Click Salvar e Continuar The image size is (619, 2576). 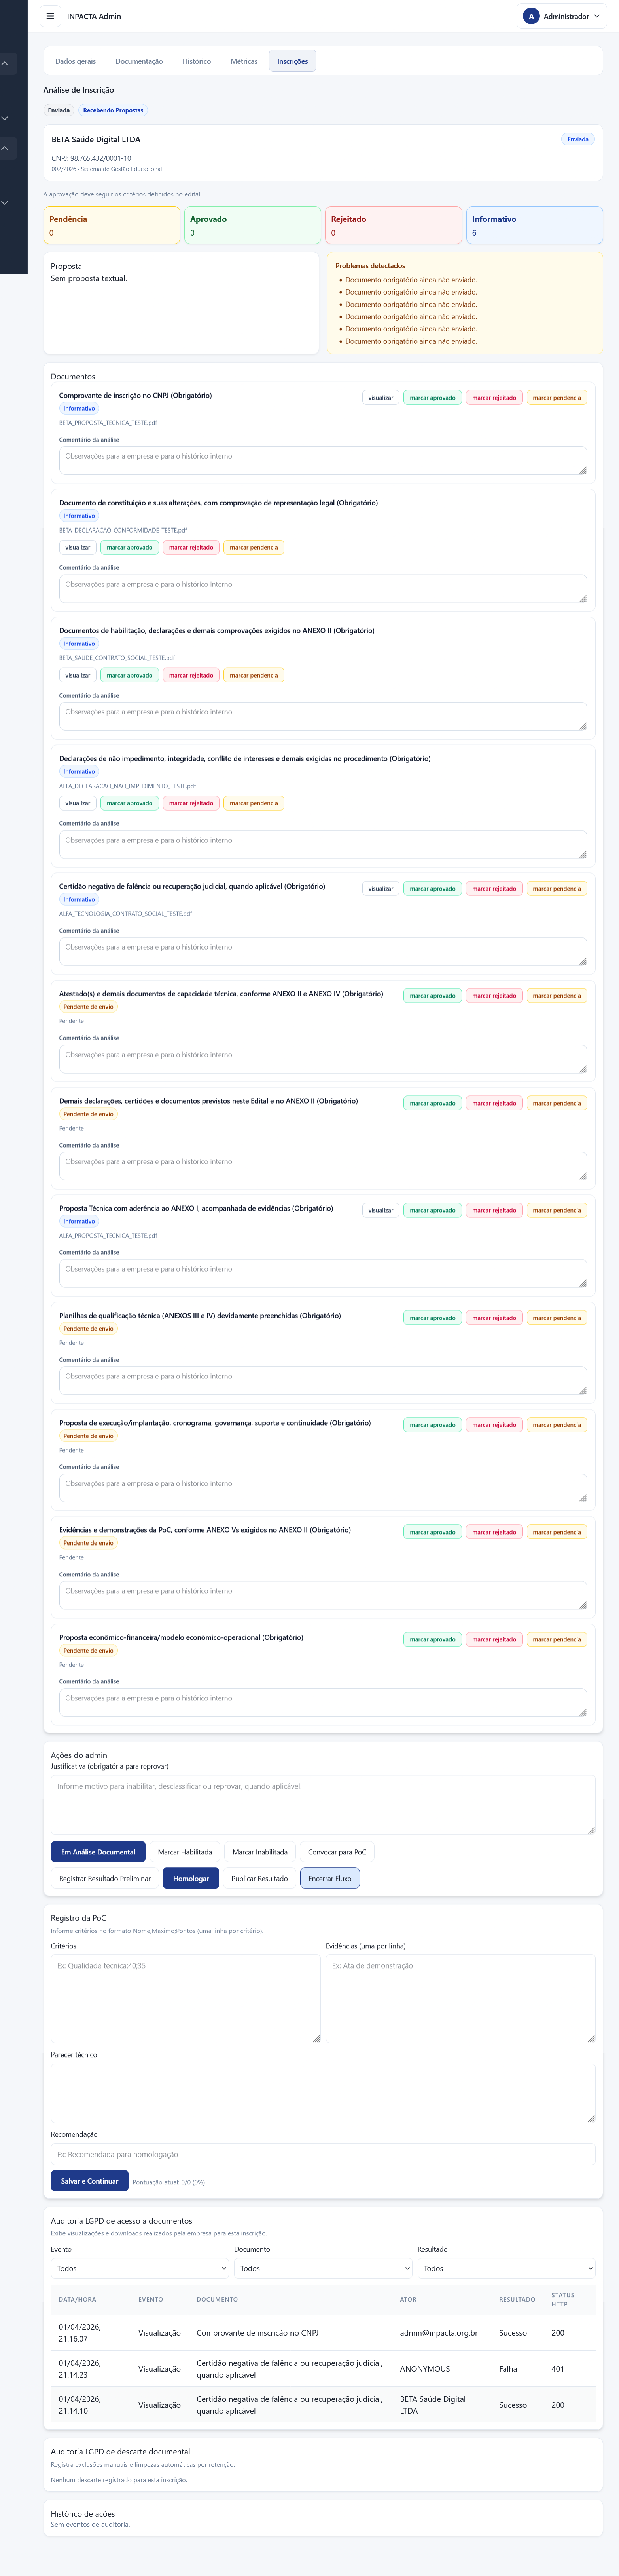pyautogui.click(x=90, y=2181)
